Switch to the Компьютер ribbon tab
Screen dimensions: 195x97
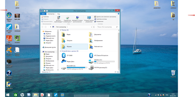point(51,14)
